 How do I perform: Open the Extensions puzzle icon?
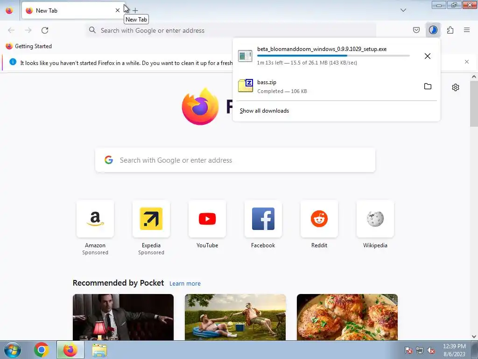coord(450,30)
